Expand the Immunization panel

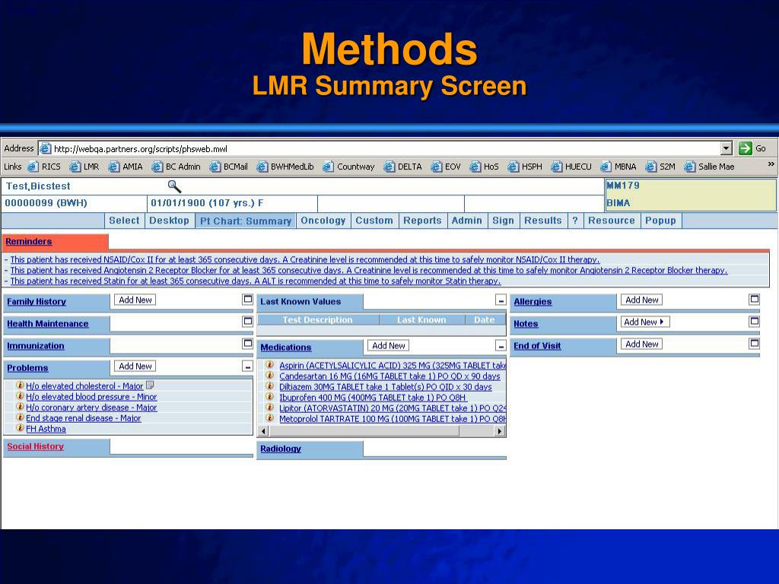coord(247,344)
